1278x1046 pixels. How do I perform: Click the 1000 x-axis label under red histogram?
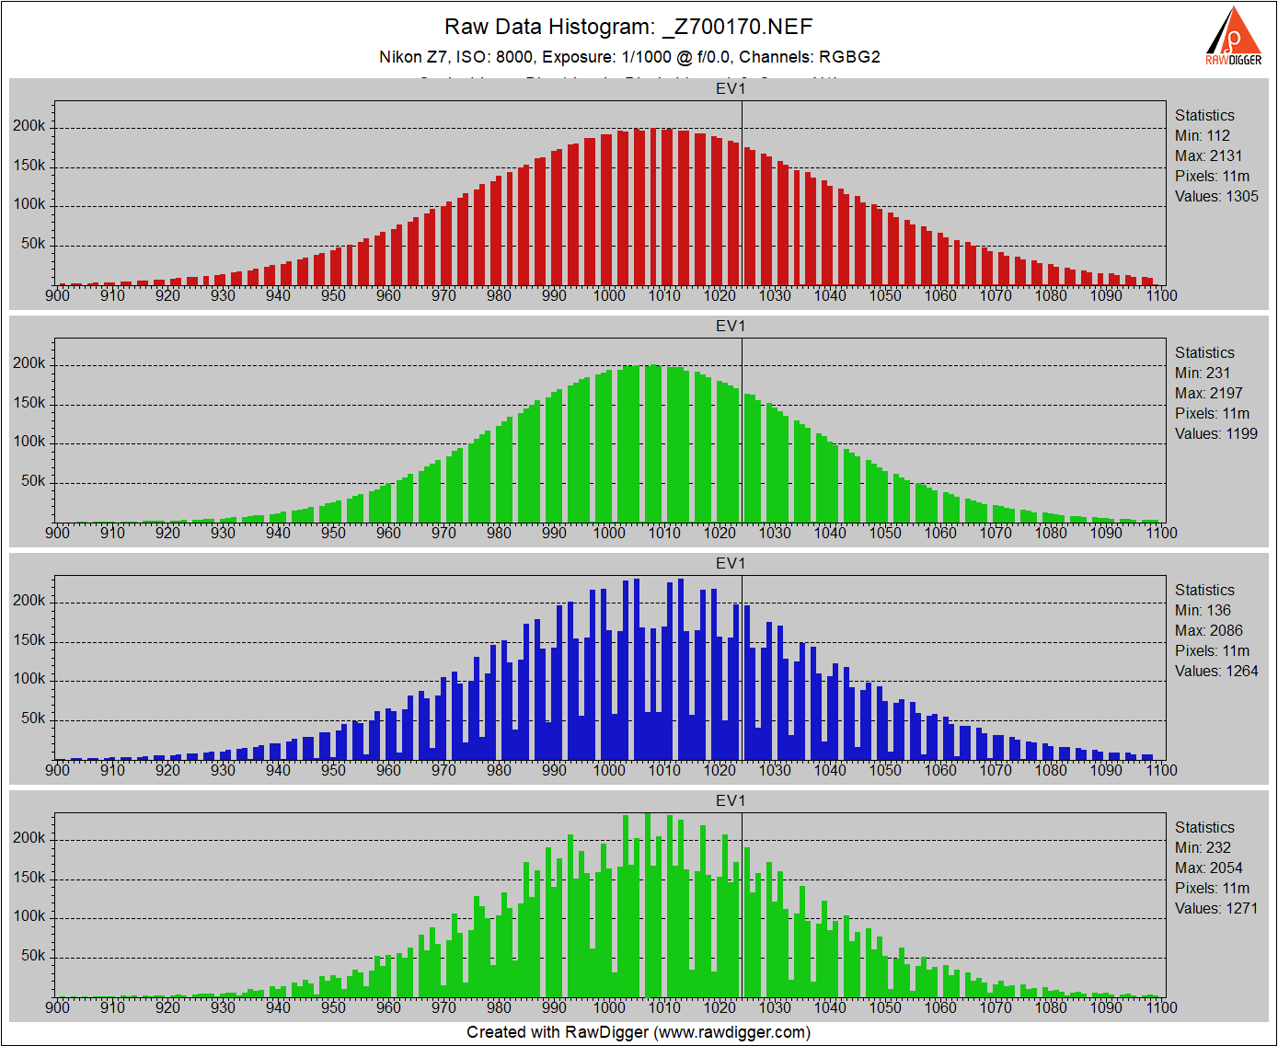click(609, 295)
